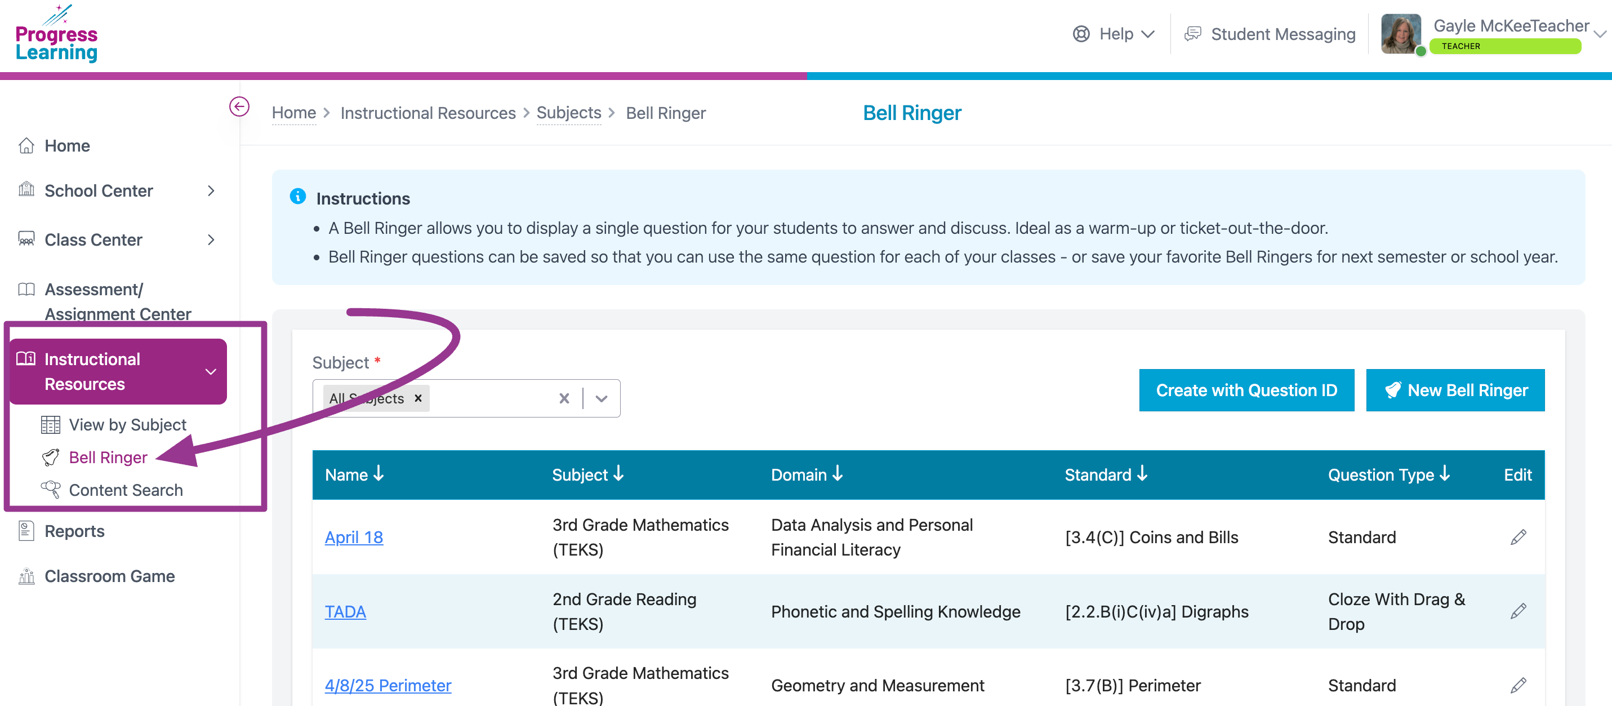Click Instructional Resources breadcrumb
This screenshot has height=706, width=1612.
point(428,113)
